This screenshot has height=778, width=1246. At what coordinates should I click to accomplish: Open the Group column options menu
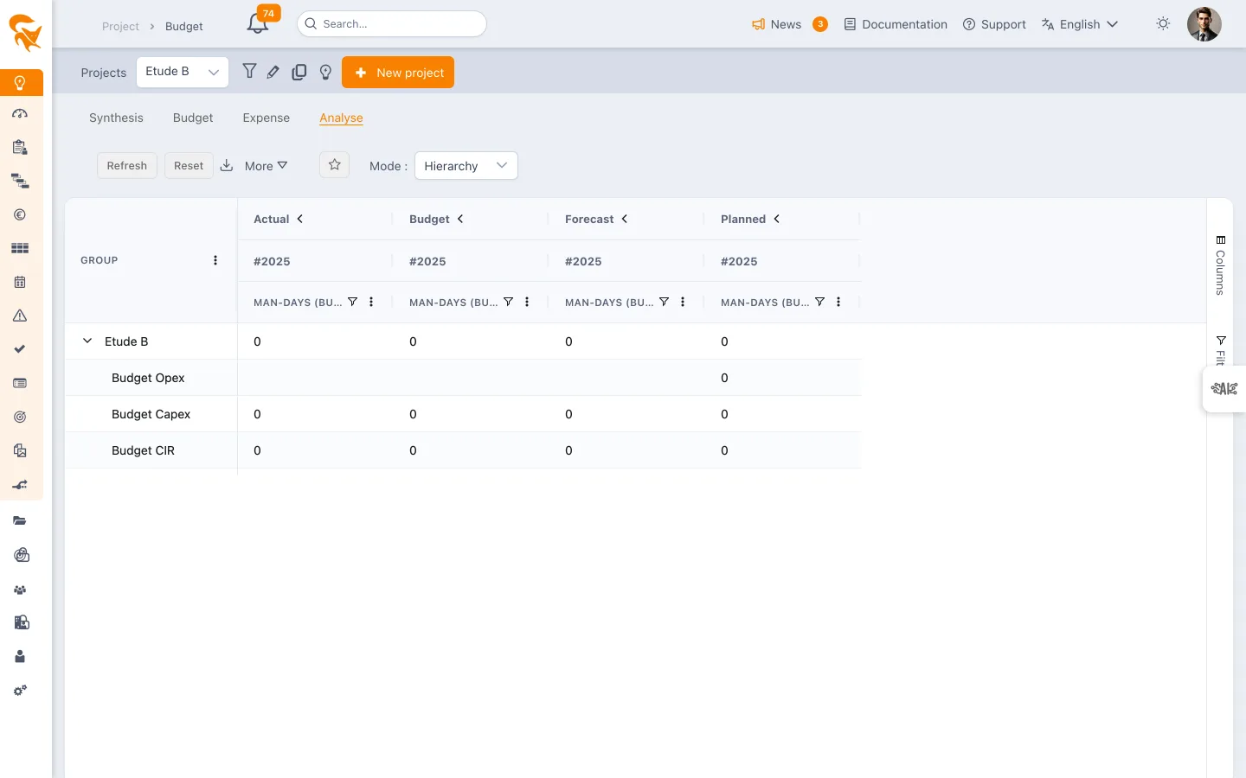[x=215, y=260]
